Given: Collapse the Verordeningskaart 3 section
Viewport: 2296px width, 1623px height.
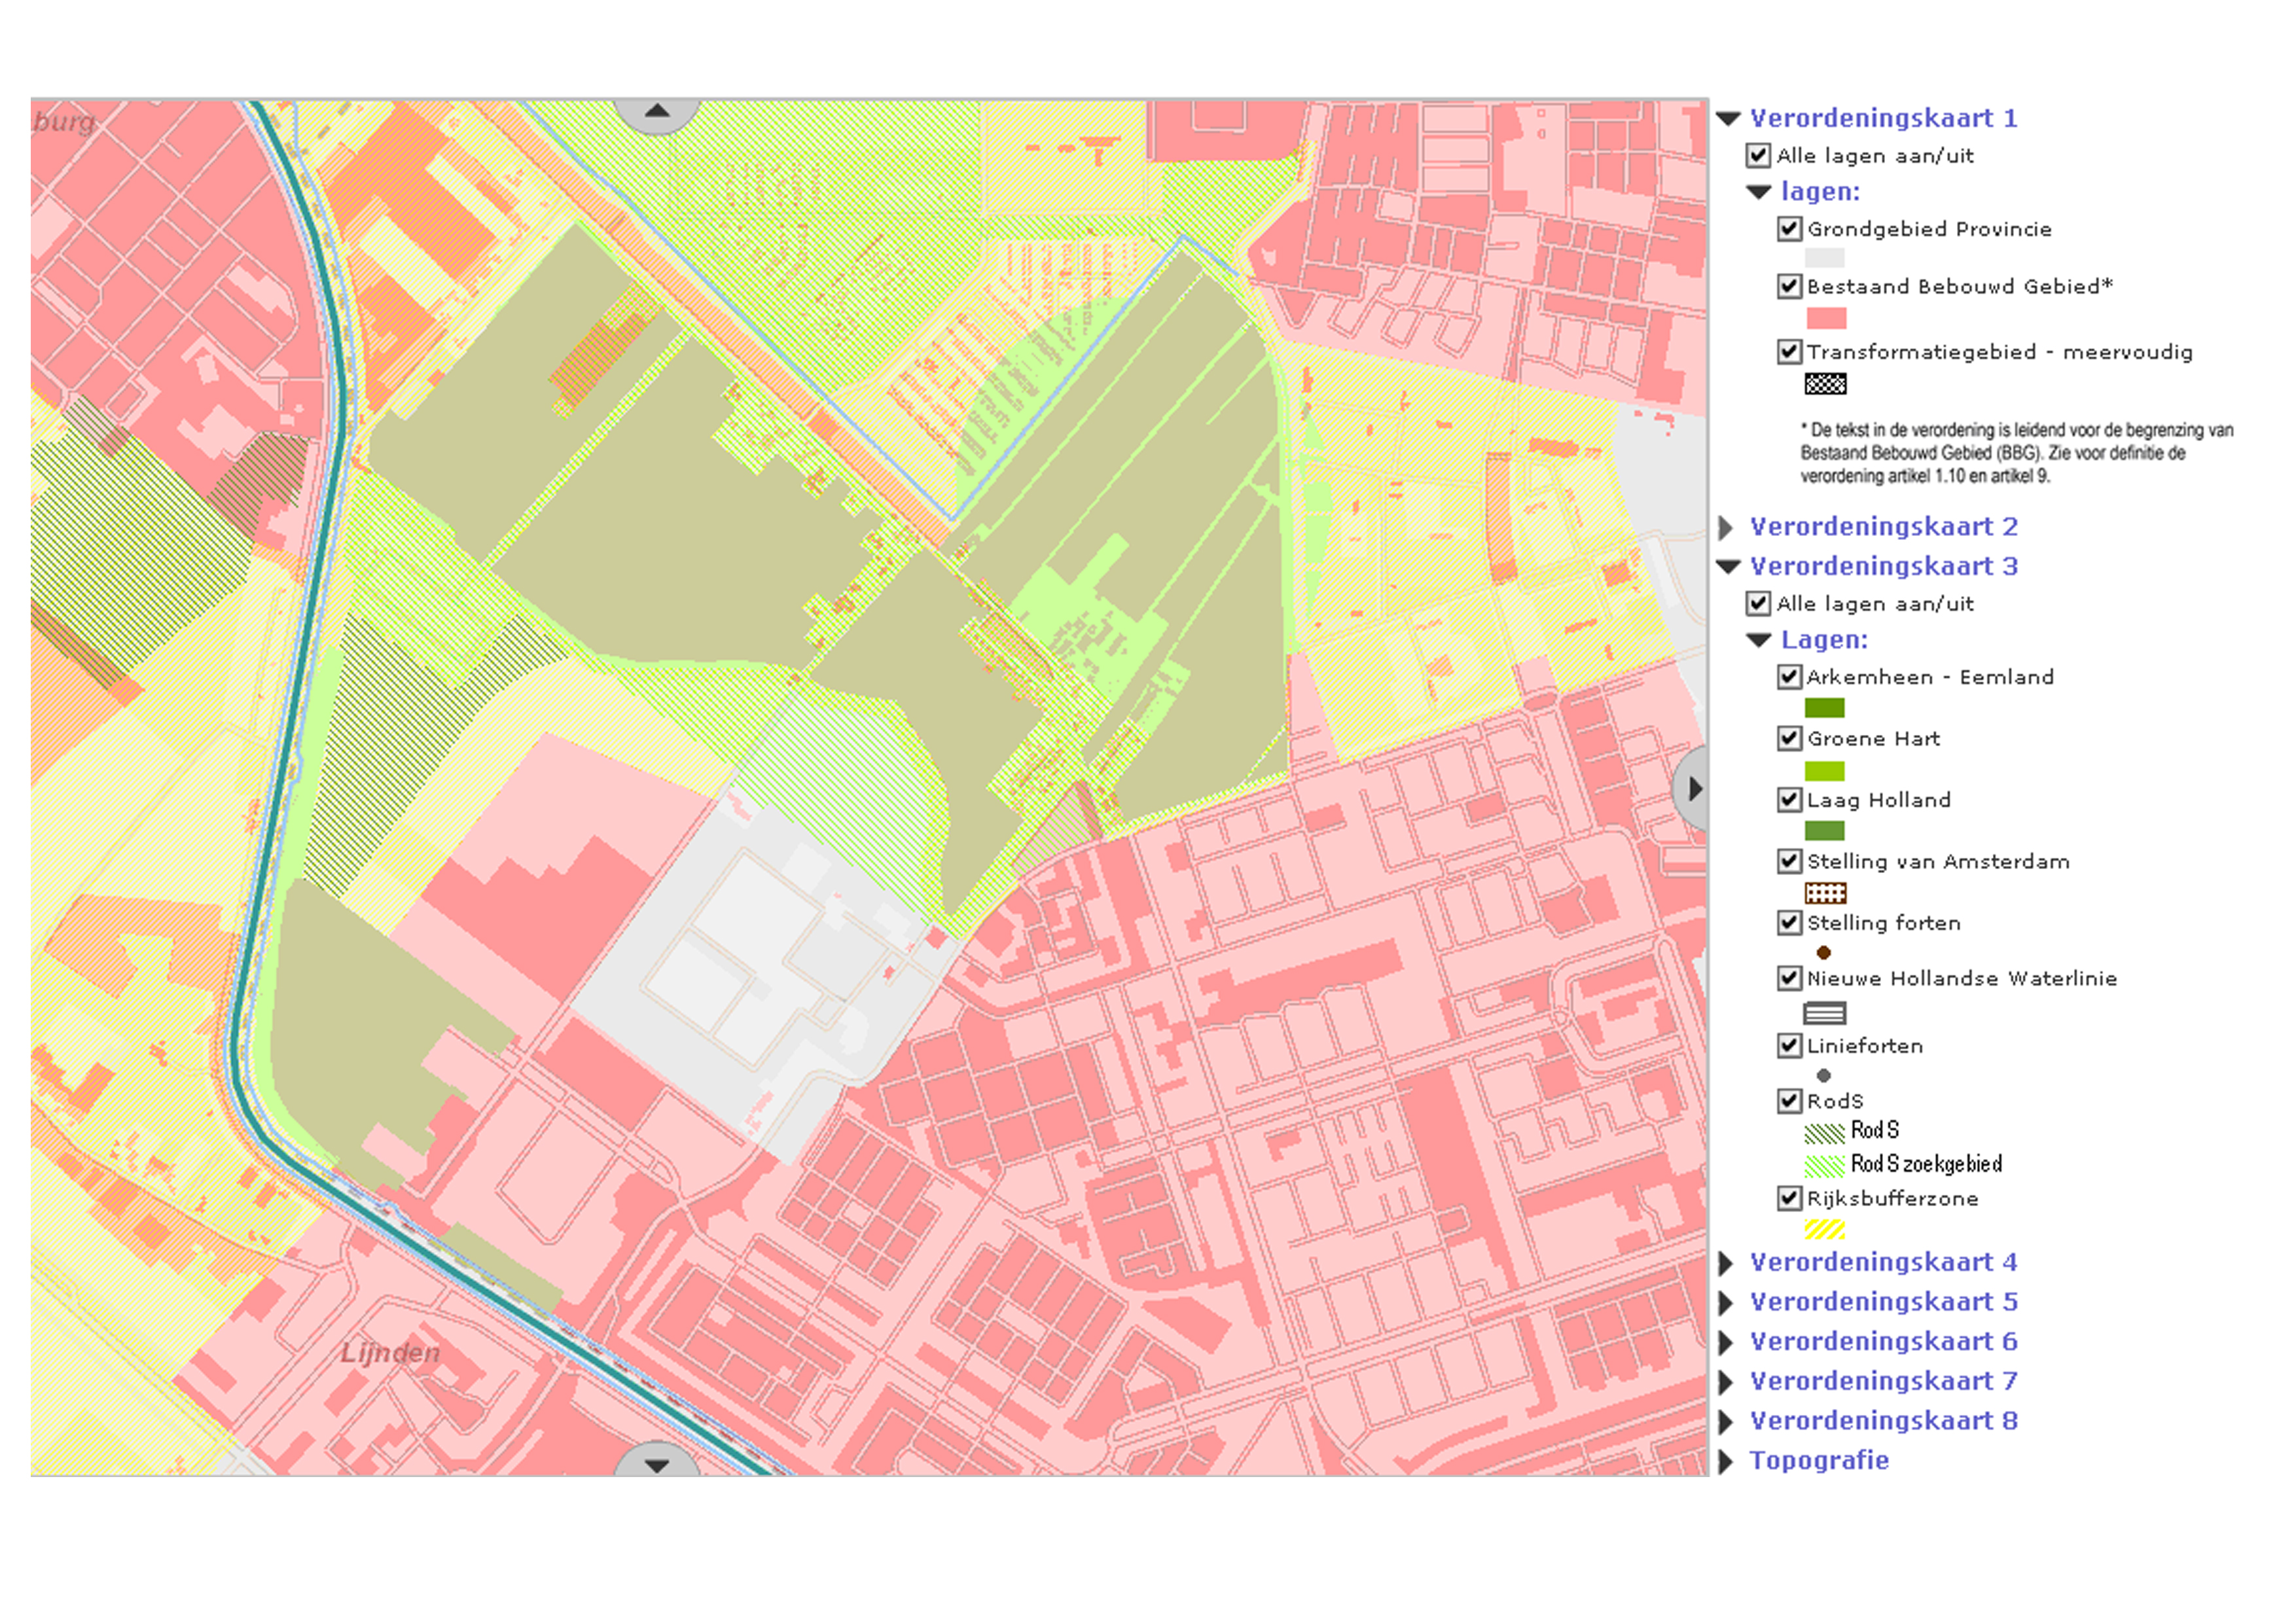Looking at the screenshot, I should tap(1728, 567).
